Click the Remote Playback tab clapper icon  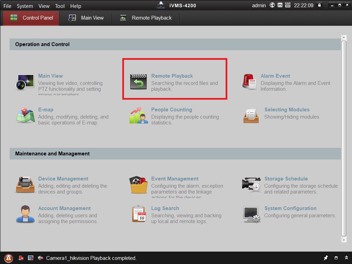coord(123,18)
